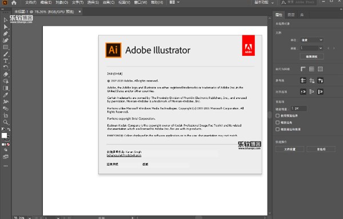The image size is (343, 219).
Task: Collapse the toolbar with double-arrow expander
Action: pyautogui.click(x=3, y=9)
